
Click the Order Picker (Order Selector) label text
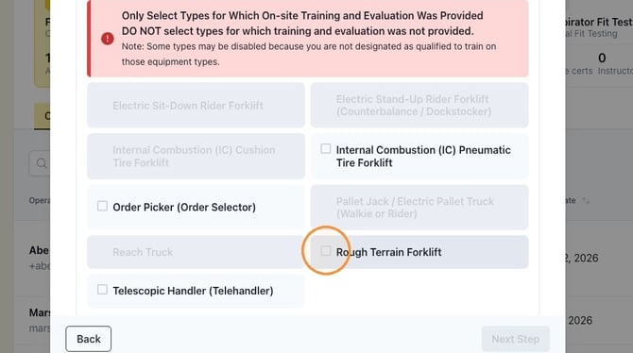(x=184, y=208)
